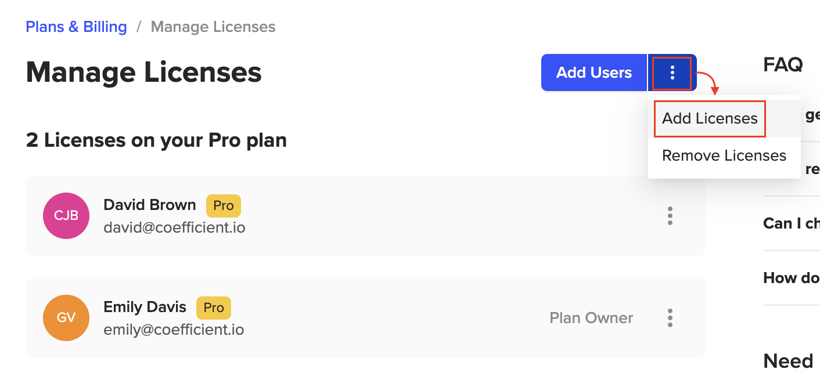Select Remove Licenses from the dropdown menu

[724, 155]
